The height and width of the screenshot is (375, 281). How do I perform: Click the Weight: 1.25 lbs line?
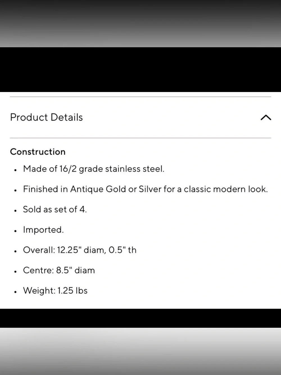[x=55, y=290]
